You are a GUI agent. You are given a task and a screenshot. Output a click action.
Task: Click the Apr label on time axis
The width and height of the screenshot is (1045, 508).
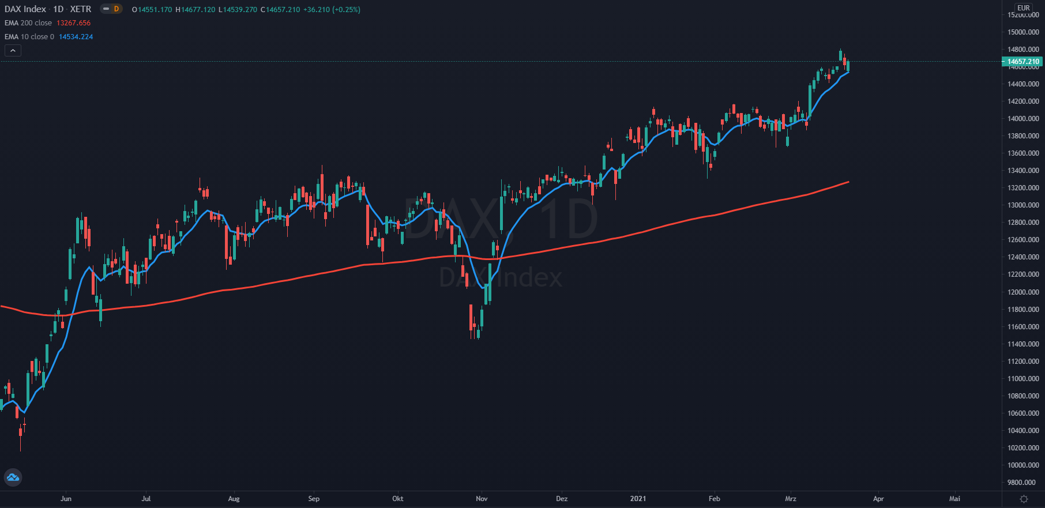[878, 499]
